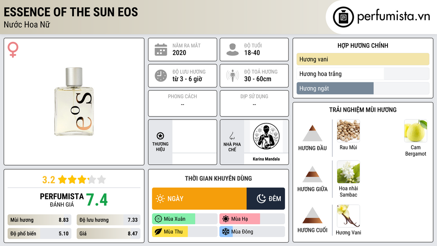Click the Mùa Thu season label
The width and height of the screenshot is (437, 246).
pyautogui.click(x=173, y=231)
